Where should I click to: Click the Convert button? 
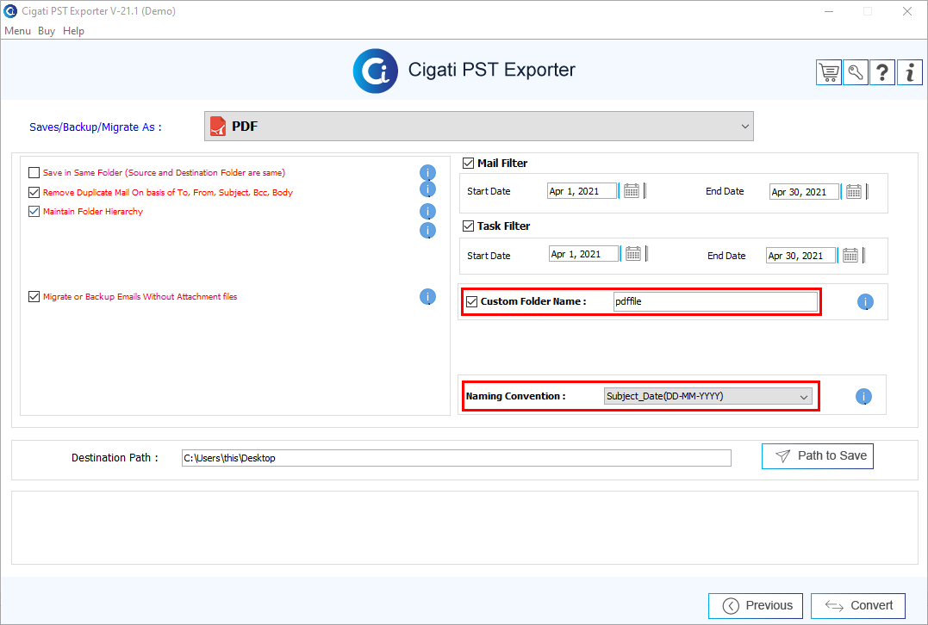click(x=857, y=605)
